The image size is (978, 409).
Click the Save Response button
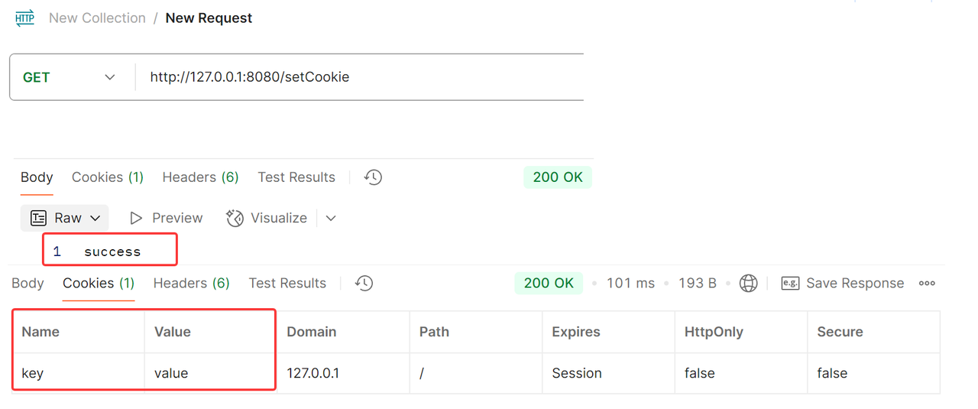854,284
